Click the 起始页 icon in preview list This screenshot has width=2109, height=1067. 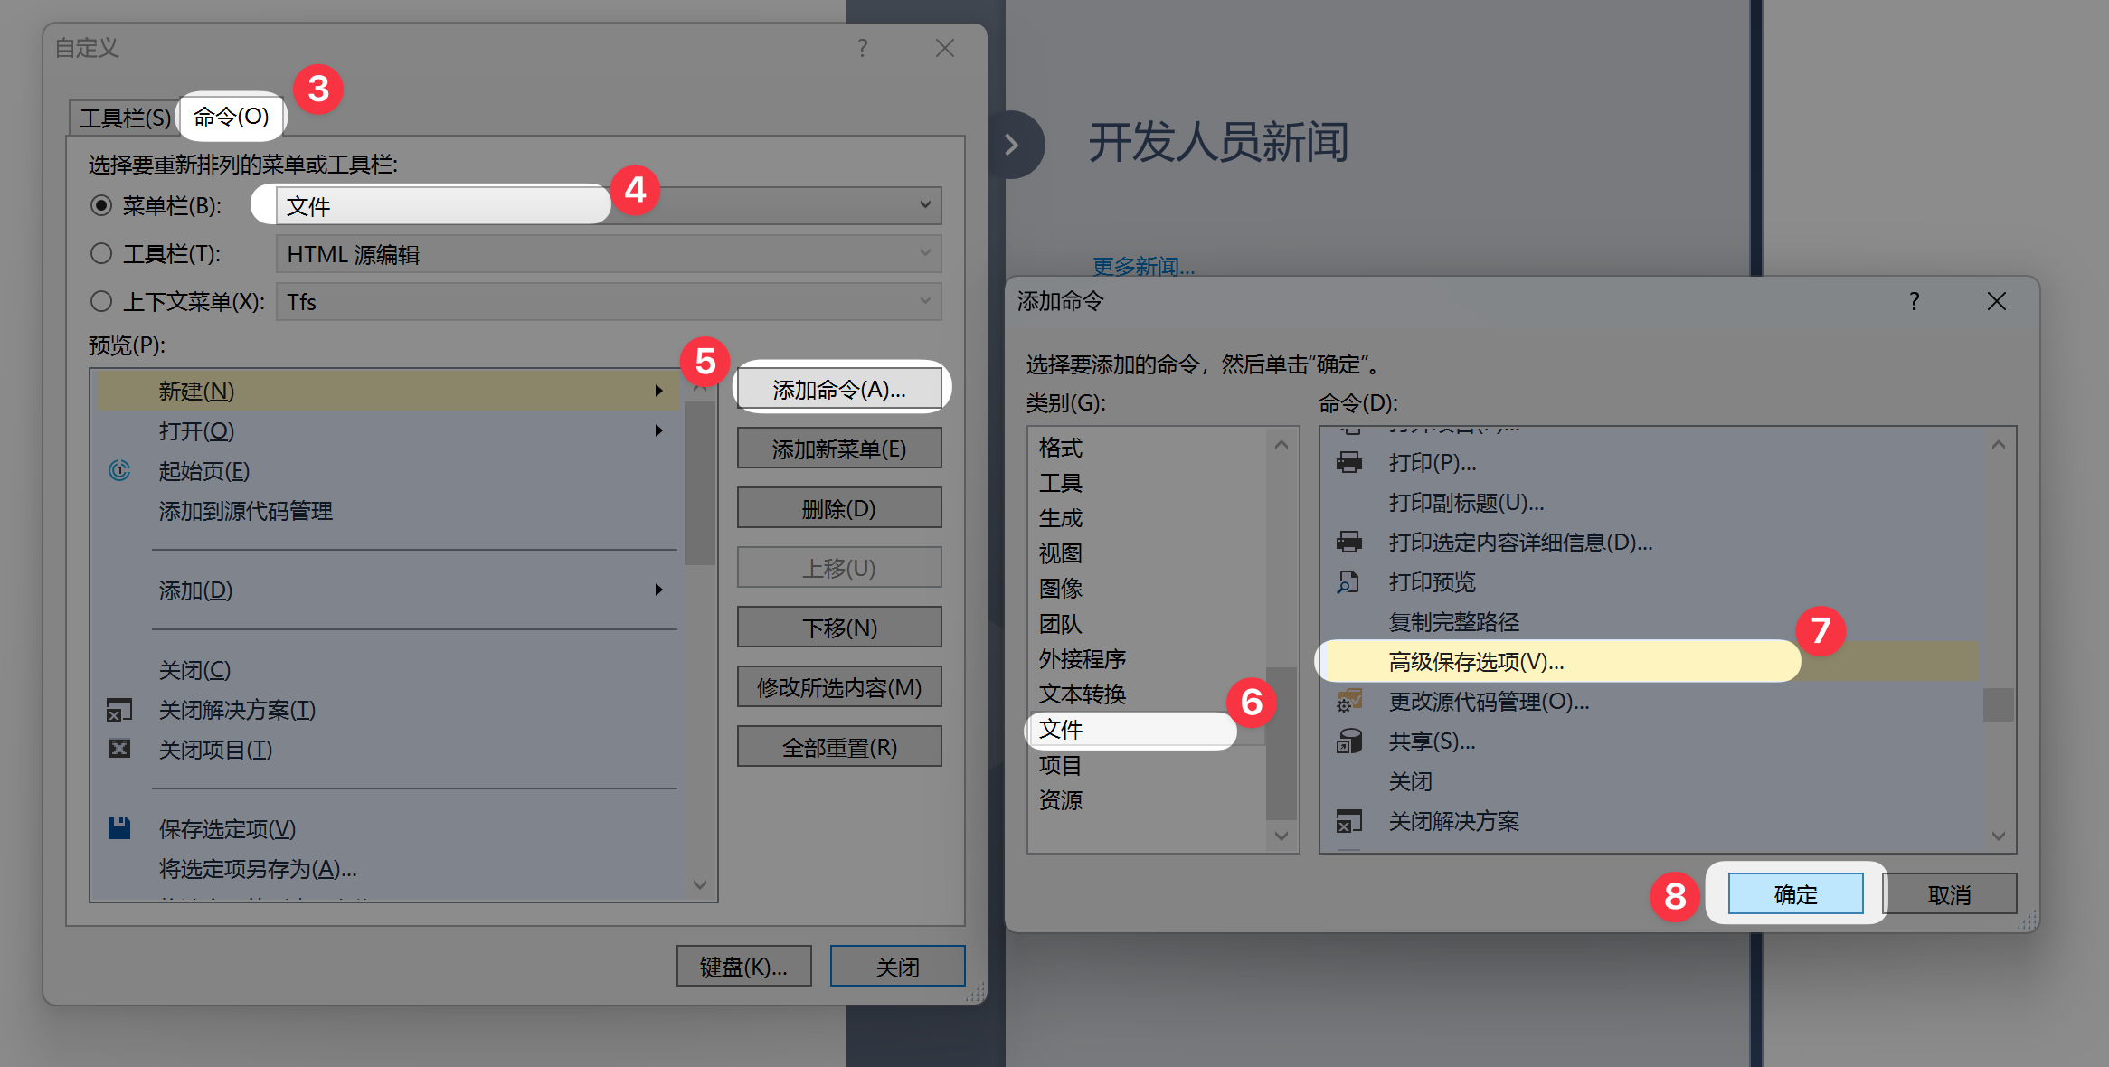pos(118,470)
